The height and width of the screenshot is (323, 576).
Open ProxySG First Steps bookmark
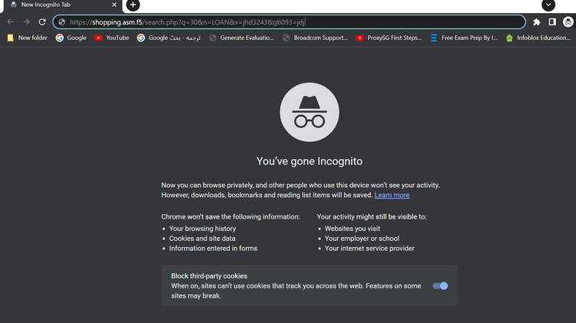coord(389,38)
